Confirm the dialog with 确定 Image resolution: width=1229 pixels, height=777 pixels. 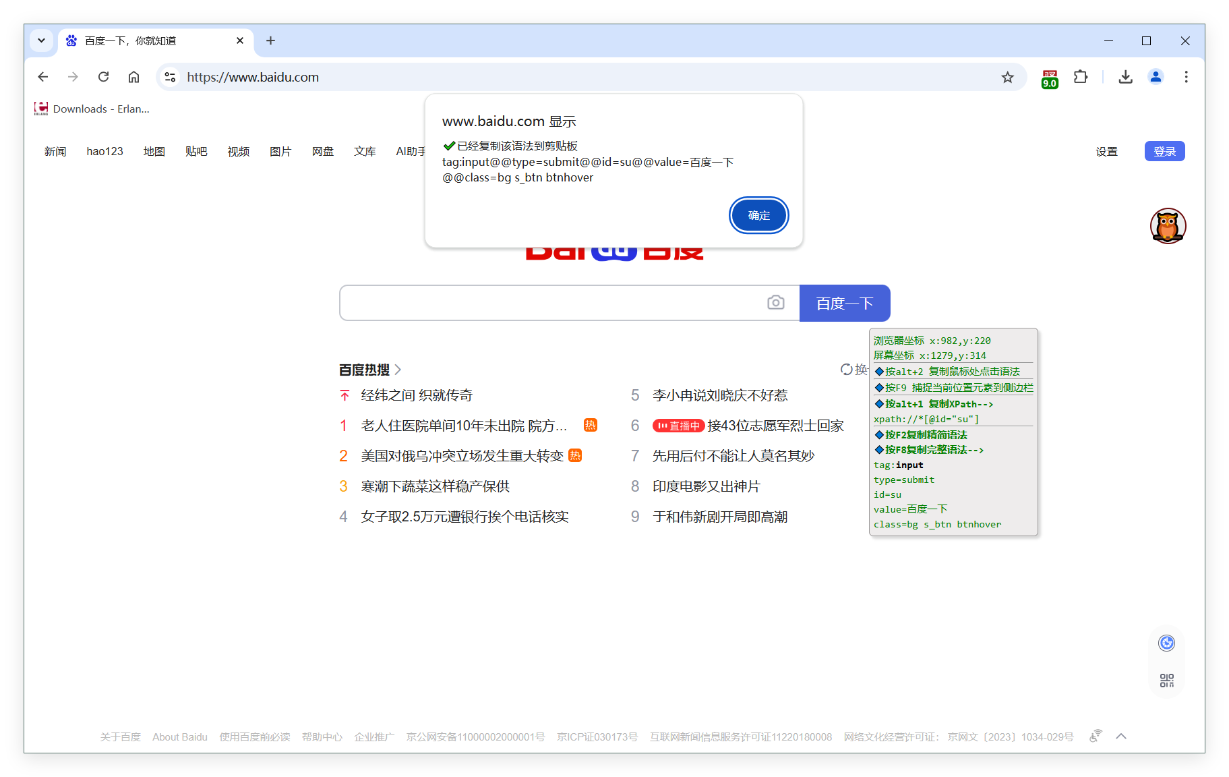pyautogui.click(x=758, y=215)
